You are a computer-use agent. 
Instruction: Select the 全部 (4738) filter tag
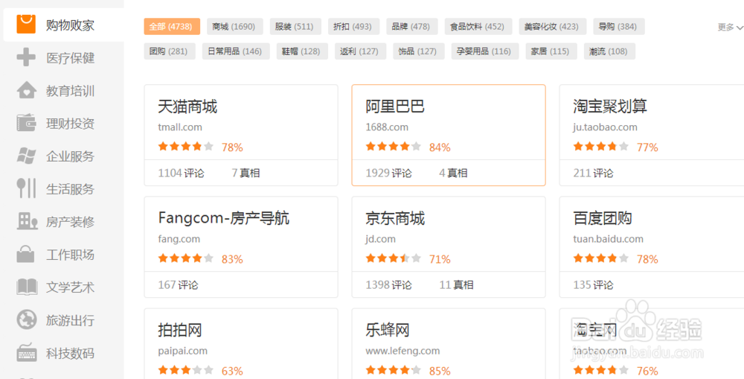[x=172, y=27]
